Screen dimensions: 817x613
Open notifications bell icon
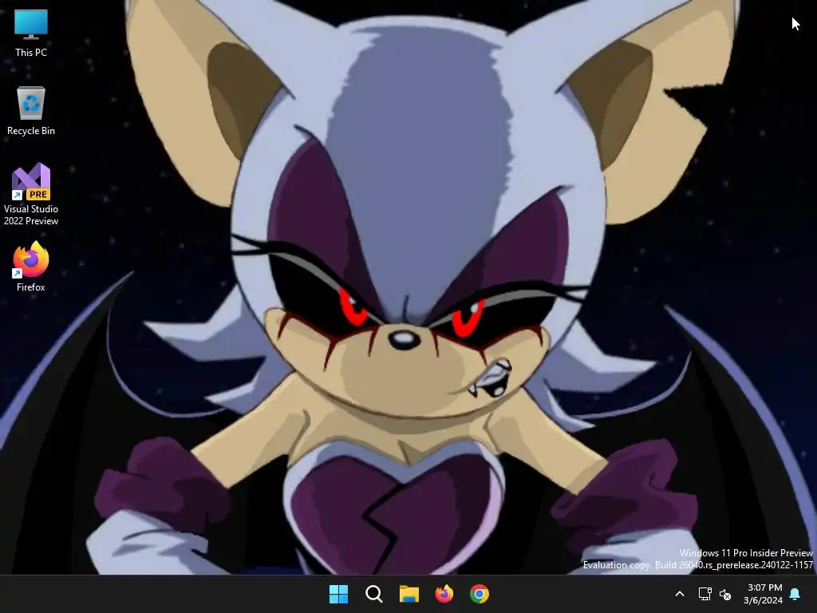click(x=795, y=594)
